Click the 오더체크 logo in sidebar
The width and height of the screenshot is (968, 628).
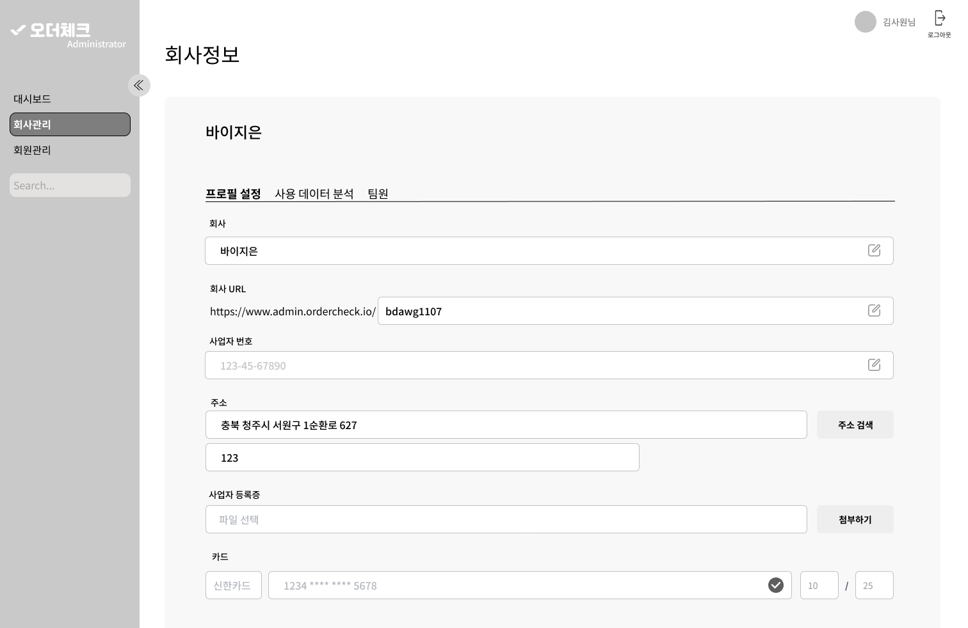(51, 30)
